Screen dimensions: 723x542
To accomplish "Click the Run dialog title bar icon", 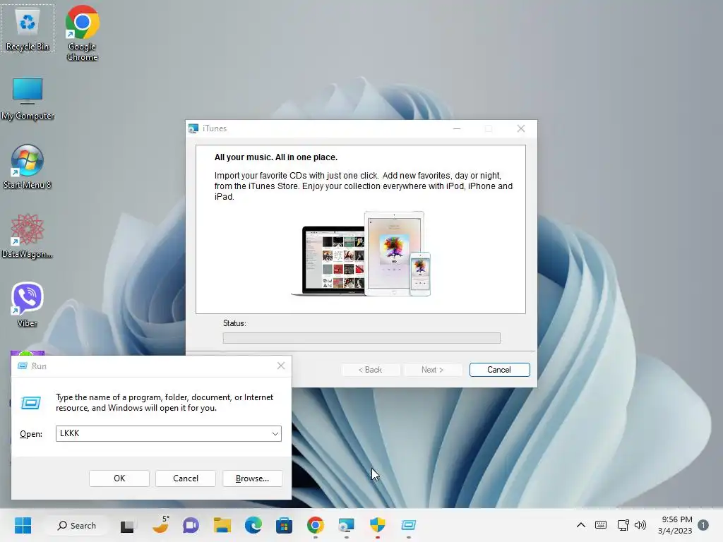I will tap(22, 366).
